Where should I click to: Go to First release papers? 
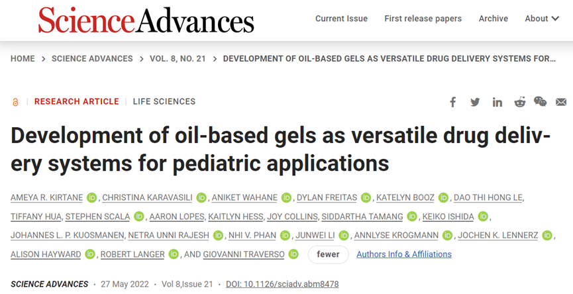point(423,19)
